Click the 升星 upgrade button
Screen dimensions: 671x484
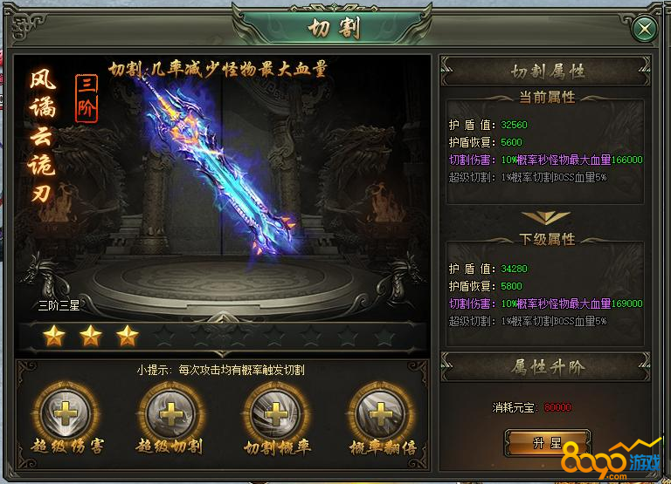click(548, 443)
